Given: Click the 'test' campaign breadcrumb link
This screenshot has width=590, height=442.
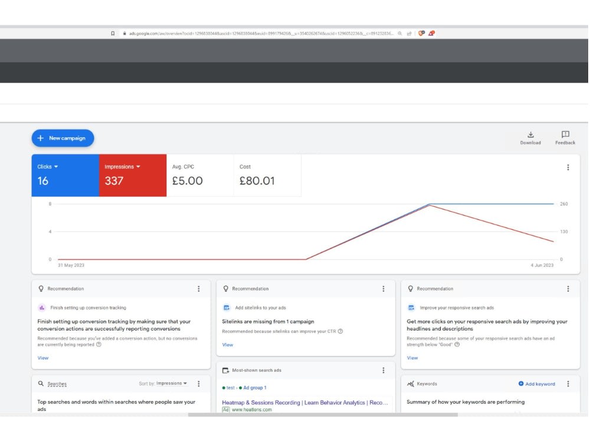Looking at the screenshot, I should [x=230, y=388].
